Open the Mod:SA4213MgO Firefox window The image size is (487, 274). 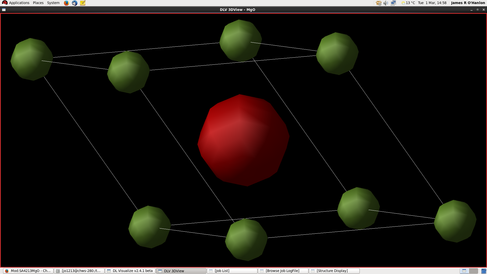click(28, 271)
